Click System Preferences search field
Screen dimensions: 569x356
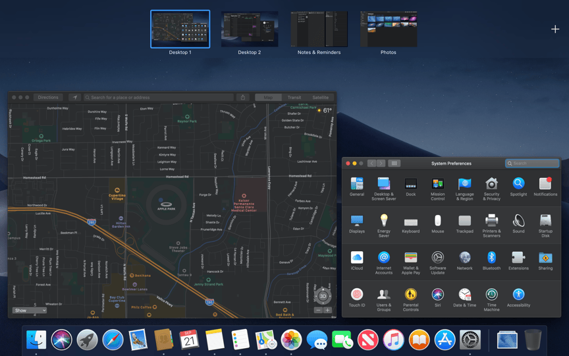pos(532,163)
